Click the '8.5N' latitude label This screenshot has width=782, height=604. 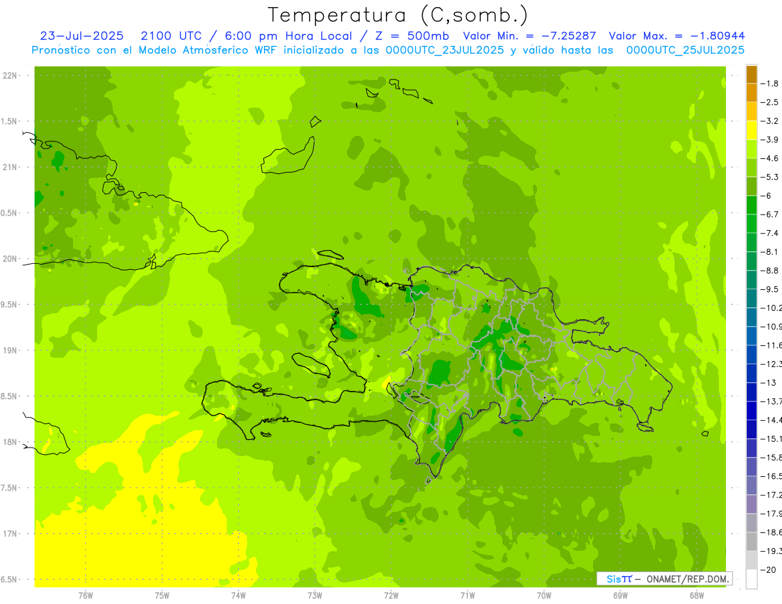click(x=10, y=396)
